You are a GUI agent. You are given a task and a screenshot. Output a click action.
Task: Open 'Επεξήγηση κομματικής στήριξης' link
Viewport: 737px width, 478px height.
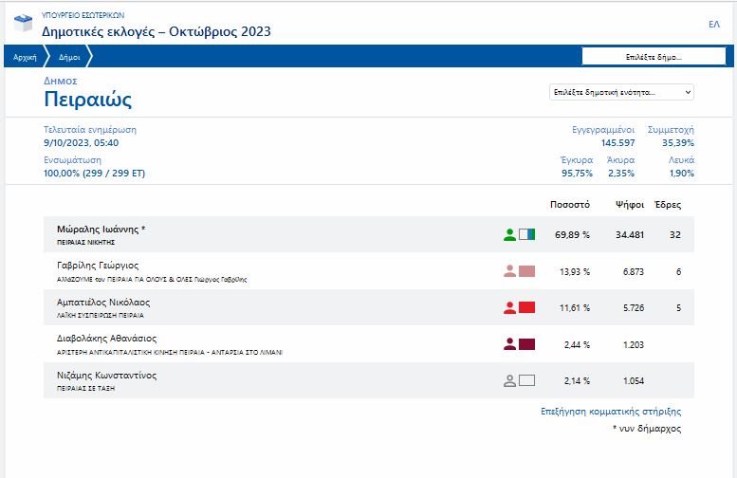(x=610, y=412)
